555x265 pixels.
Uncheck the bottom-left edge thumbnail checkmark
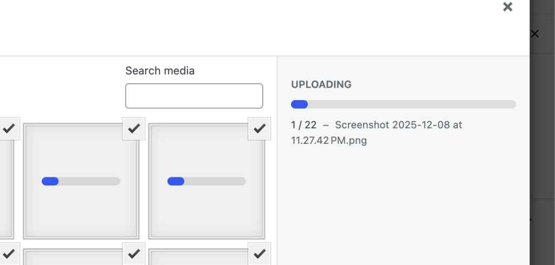tap(9, 253)
